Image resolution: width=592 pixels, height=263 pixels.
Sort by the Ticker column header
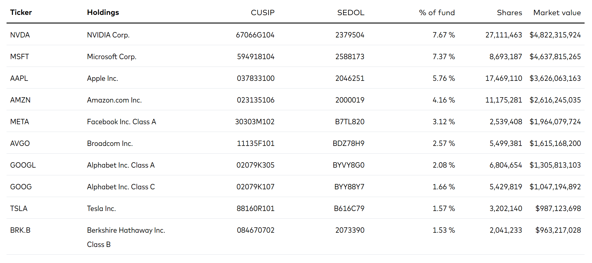[x=21, y=12]
